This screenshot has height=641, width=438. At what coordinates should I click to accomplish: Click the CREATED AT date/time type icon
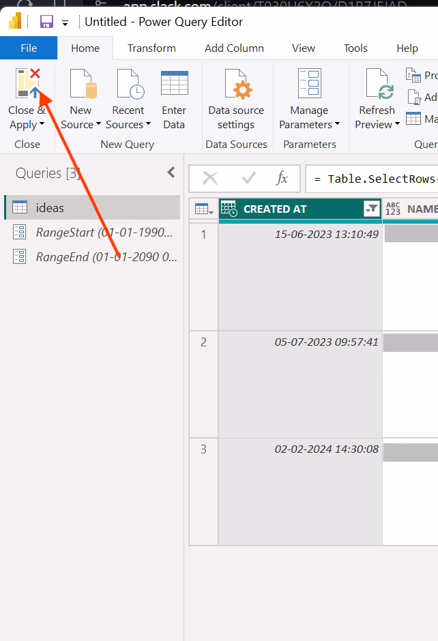tap(229, 209)
